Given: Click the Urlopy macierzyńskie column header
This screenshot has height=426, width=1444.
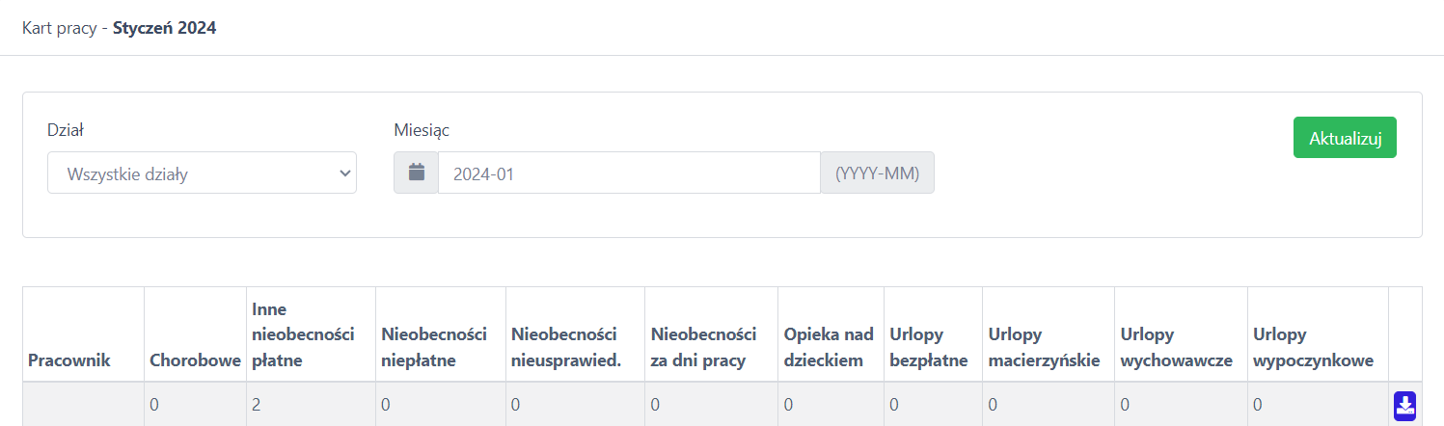Looking at the screenshot, I should click(1045, 347).
